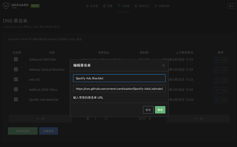
Task: Click the 添加黑名单 add blacklist button
Action: pos(23,131)
